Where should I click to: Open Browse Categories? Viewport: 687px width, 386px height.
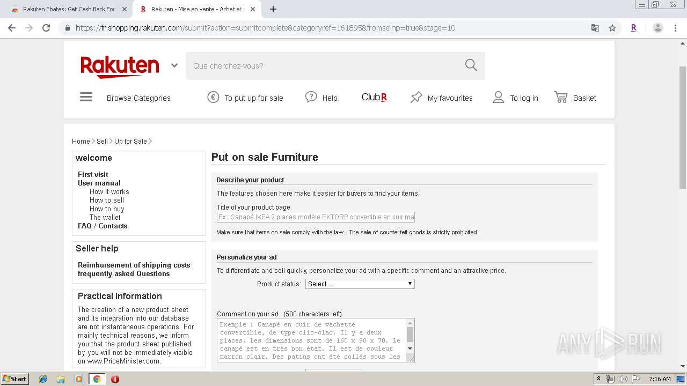click(138, 98)
